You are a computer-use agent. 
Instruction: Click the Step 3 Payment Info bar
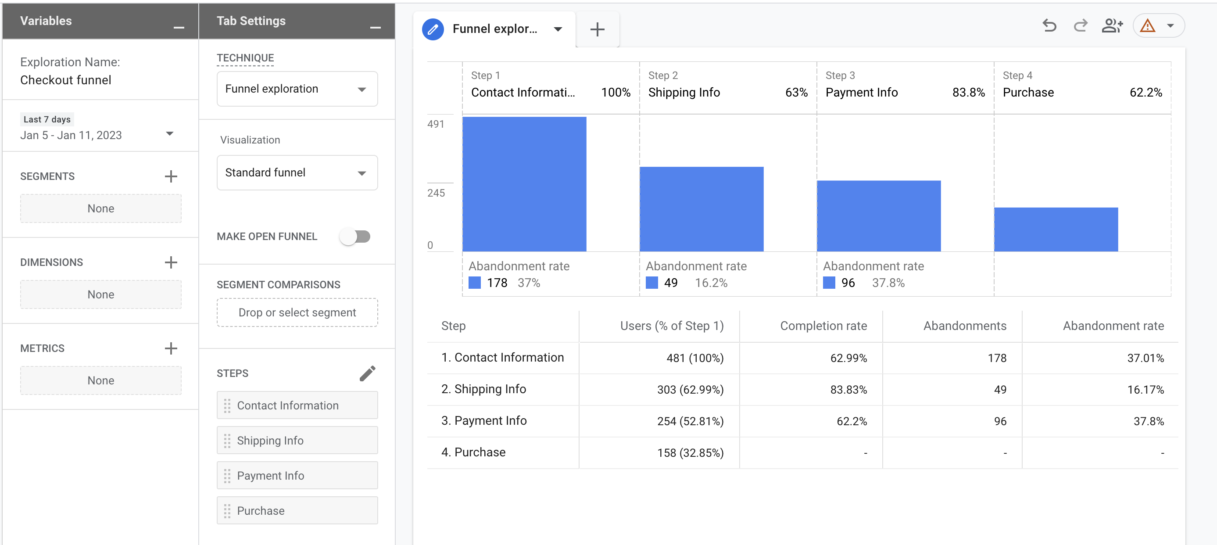[x=879, y=216]
